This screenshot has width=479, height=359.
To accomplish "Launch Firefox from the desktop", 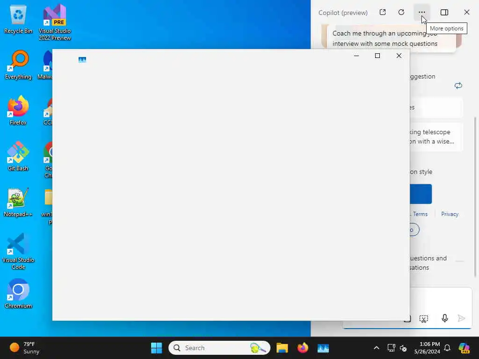I will pos(18,110).
